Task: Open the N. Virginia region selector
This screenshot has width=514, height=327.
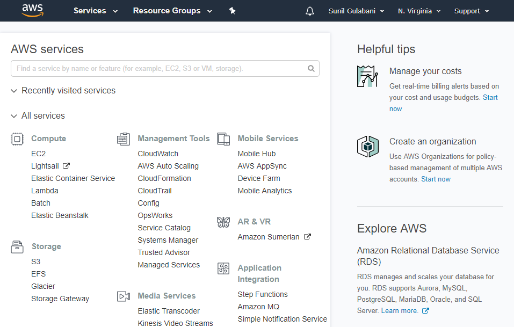Action: 419,11
